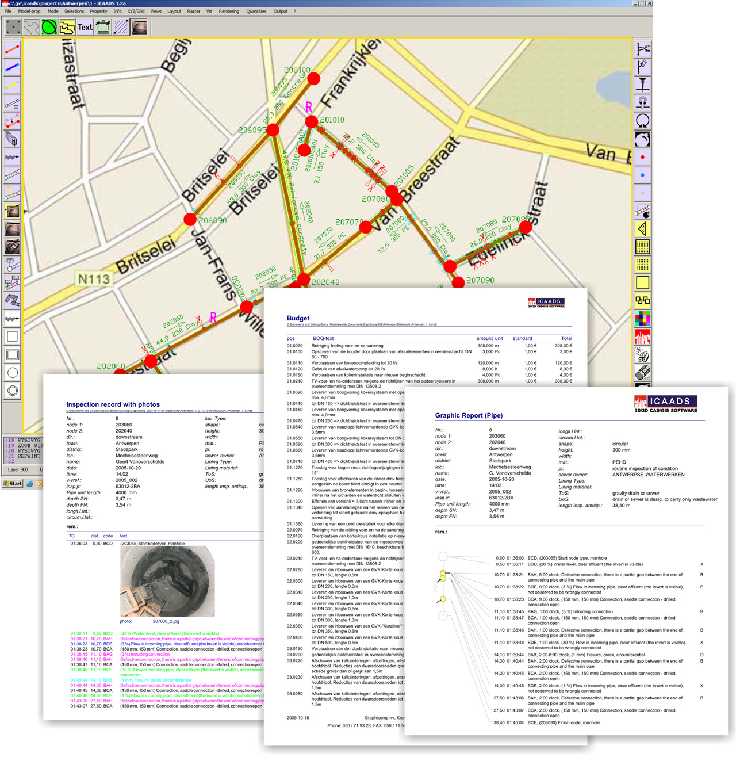Open the multicolor palette
736x757 pixels.
tap(642, 318)
